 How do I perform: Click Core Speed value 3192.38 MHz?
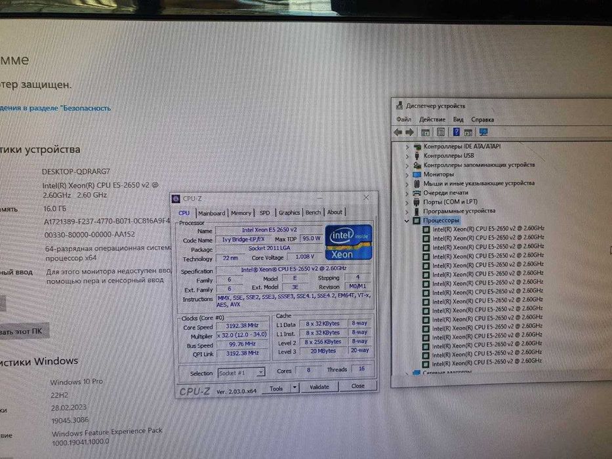click(242, 325)
